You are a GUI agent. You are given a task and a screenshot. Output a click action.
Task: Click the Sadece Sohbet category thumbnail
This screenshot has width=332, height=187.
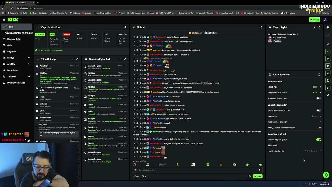(x=270, y=39)
